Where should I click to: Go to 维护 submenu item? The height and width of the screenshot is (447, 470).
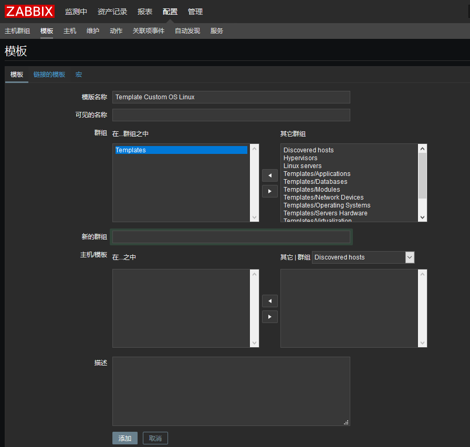point(93,31)
